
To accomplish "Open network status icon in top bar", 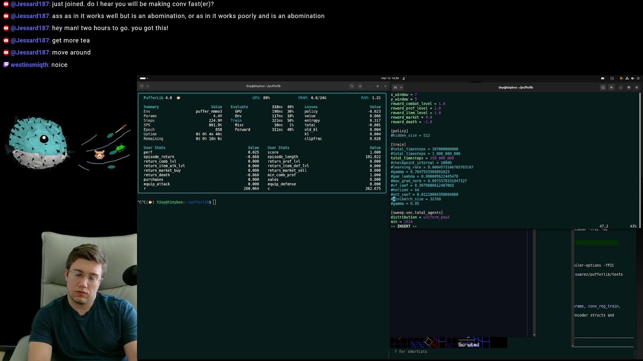I will (626, 78).
